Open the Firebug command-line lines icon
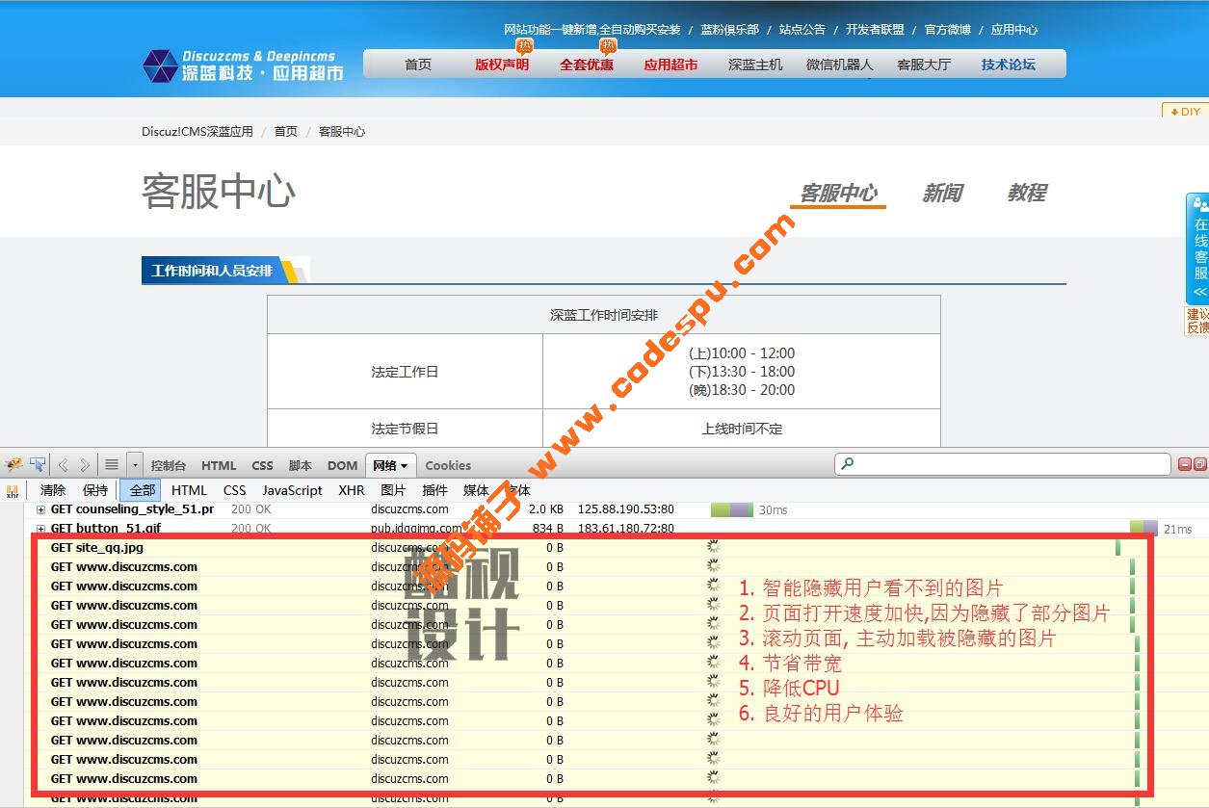The image size is (1209, 808). point(112,465)
